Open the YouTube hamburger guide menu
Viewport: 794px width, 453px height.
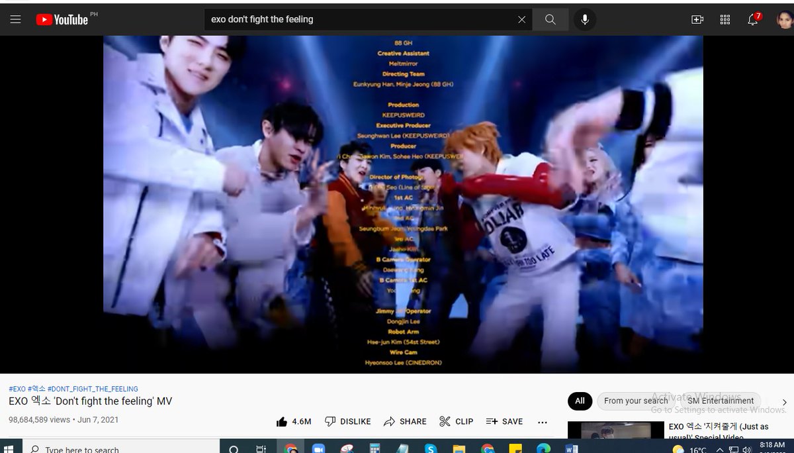click(x=15, y=20)
